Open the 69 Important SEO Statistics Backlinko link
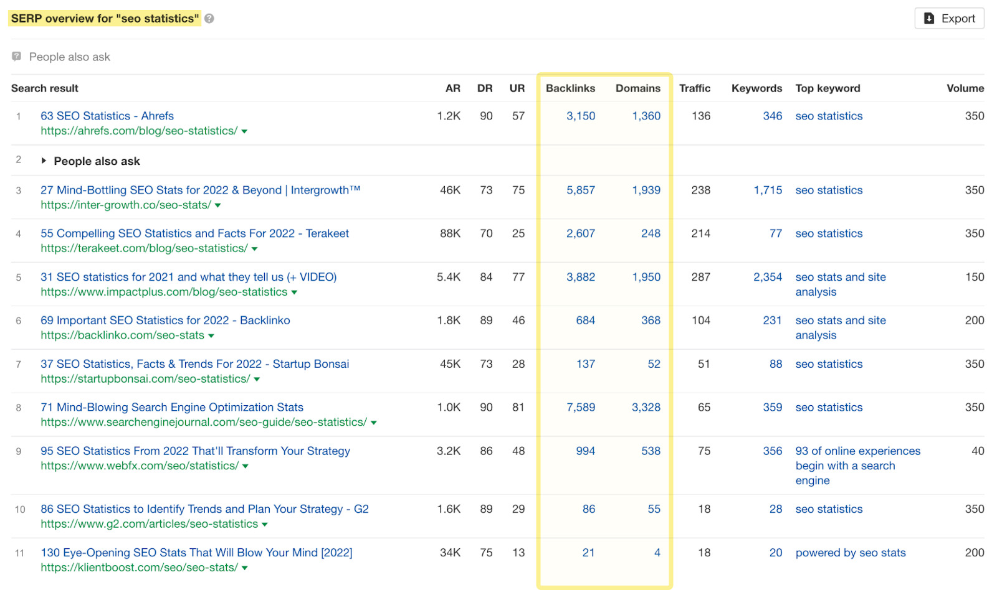Viewport: 997px width, 590px height. click(165, 321)
